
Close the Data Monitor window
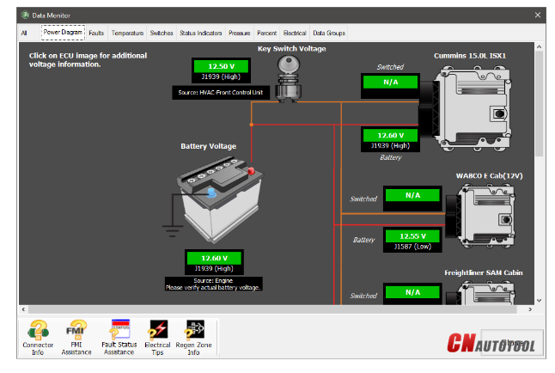tap(538, 15)
